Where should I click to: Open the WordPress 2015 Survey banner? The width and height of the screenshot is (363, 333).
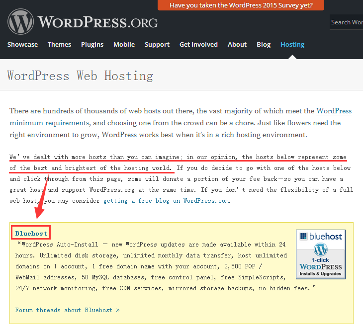click(x=241, y=5)
